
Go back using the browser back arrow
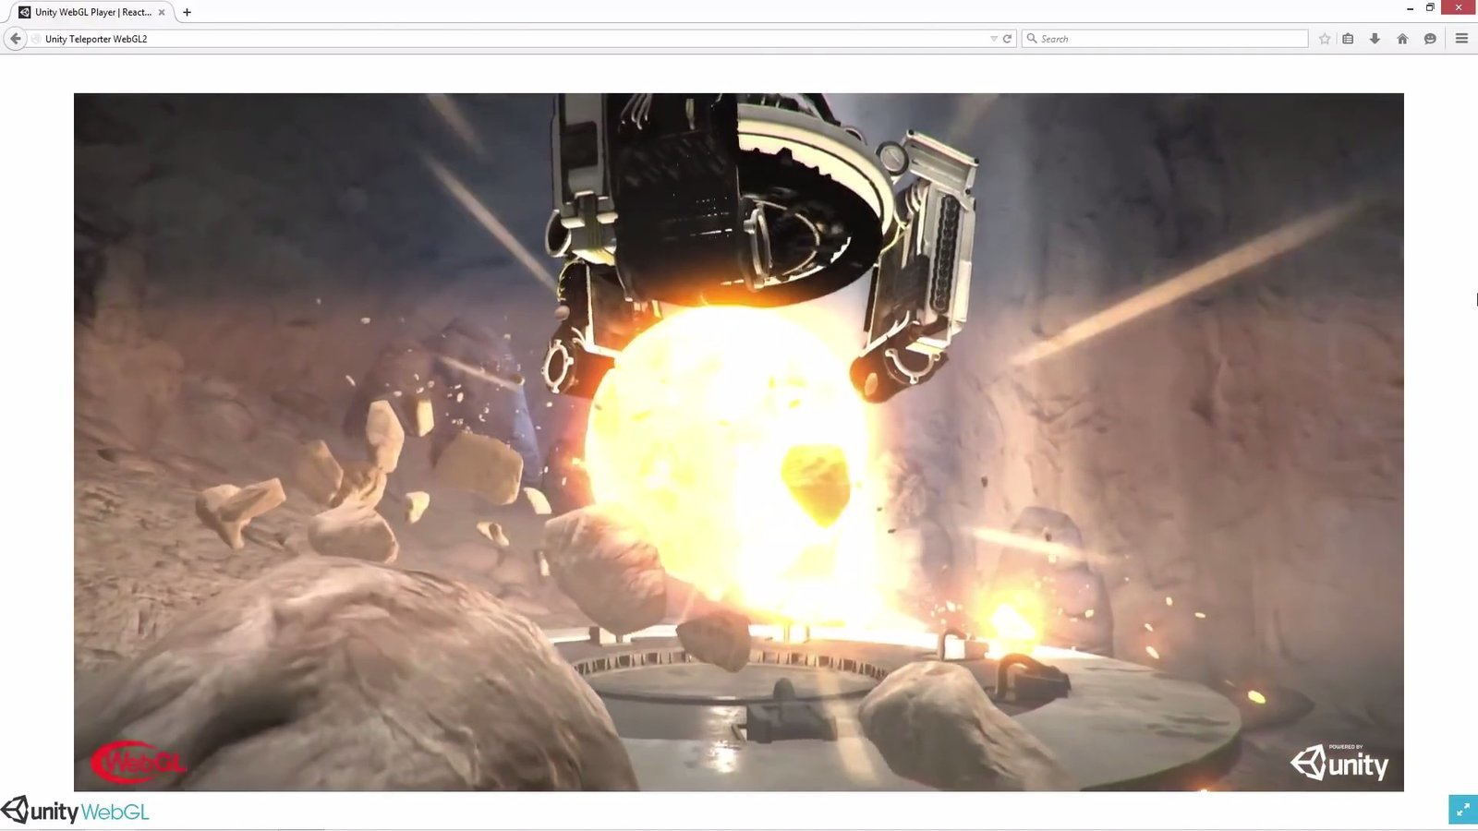pos(15,39)
